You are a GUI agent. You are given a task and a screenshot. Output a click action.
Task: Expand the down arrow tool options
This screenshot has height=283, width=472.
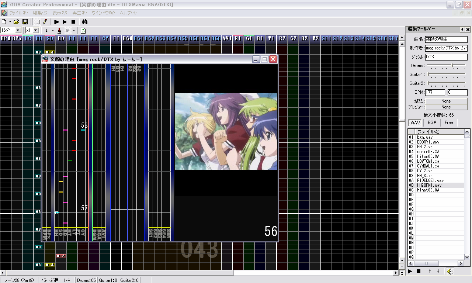pyautogui.click(x=53, y=30)
